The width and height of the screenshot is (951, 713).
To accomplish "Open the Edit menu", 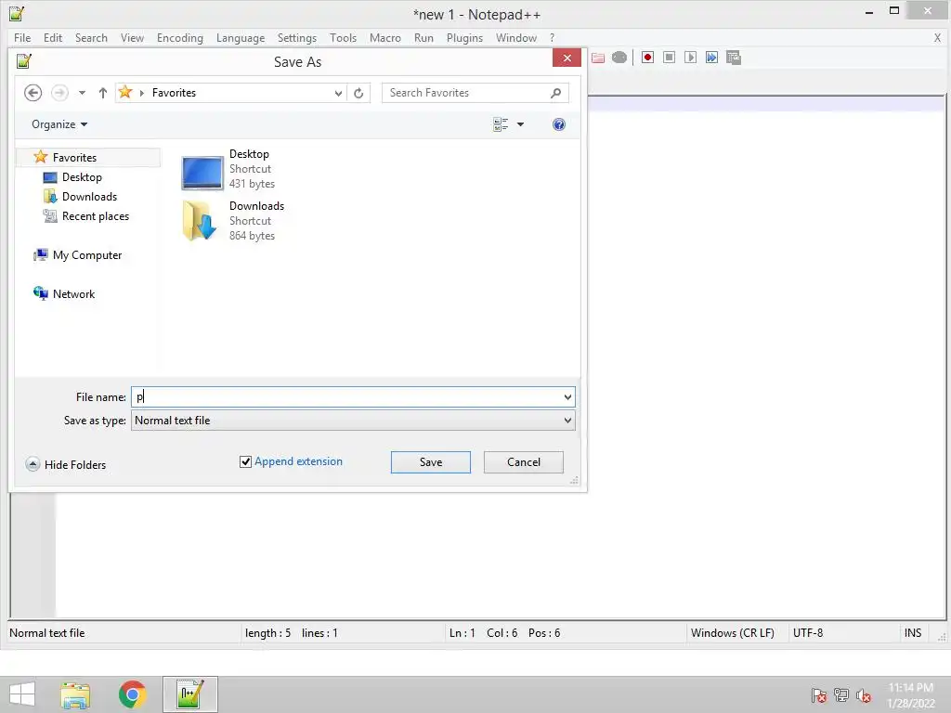I will point(53,37).
